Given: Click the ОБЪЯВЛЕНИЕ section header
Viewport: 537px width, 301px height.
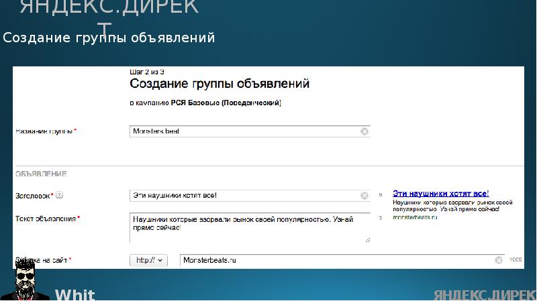Looking at the screenshot, I should [41, 174].
